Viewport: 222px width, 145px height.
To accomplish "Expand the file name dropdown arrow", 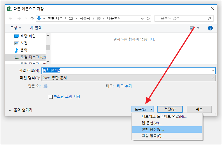I will click(x=213, y=70).
